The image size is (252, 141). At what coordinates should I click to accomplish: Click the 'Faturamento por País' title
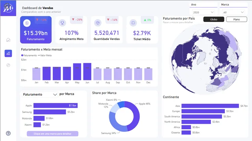(179, 18)
